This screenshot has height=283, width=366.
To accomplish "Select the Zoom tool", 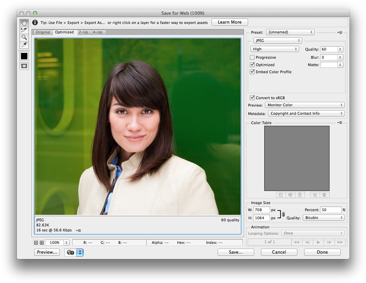I will point(24,37).
